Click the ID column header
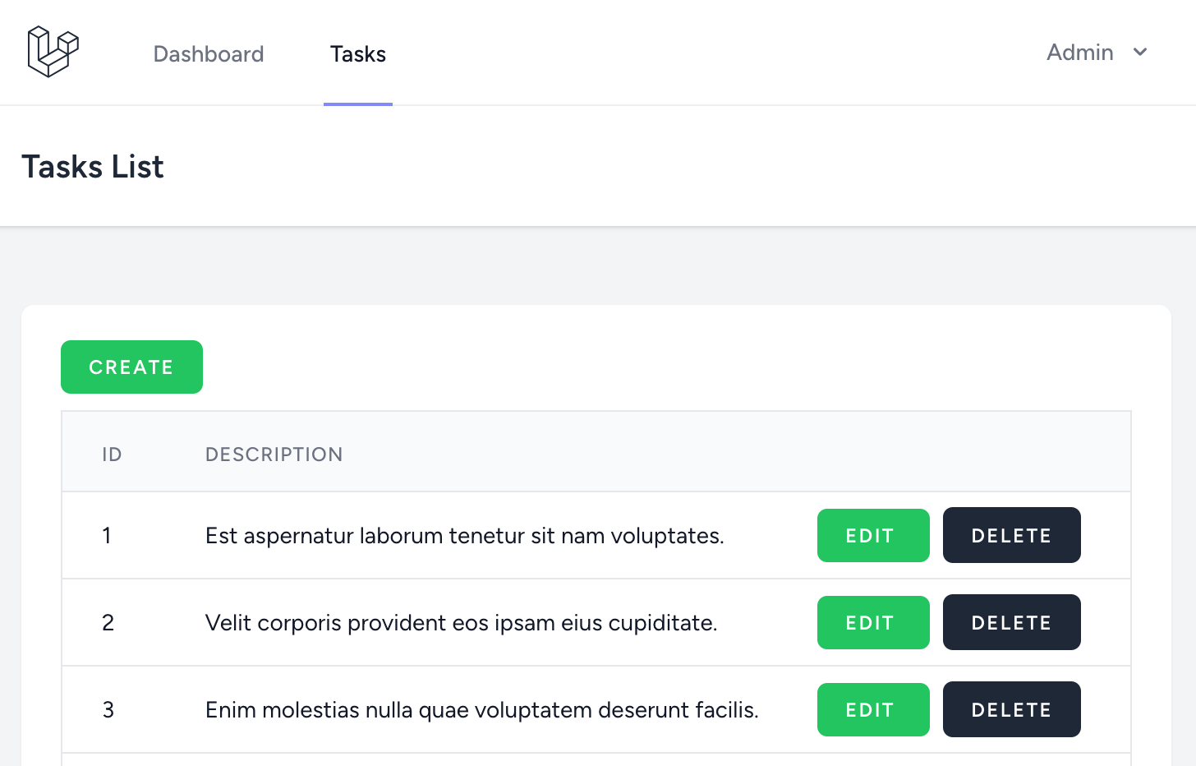 tap(112, 455)
